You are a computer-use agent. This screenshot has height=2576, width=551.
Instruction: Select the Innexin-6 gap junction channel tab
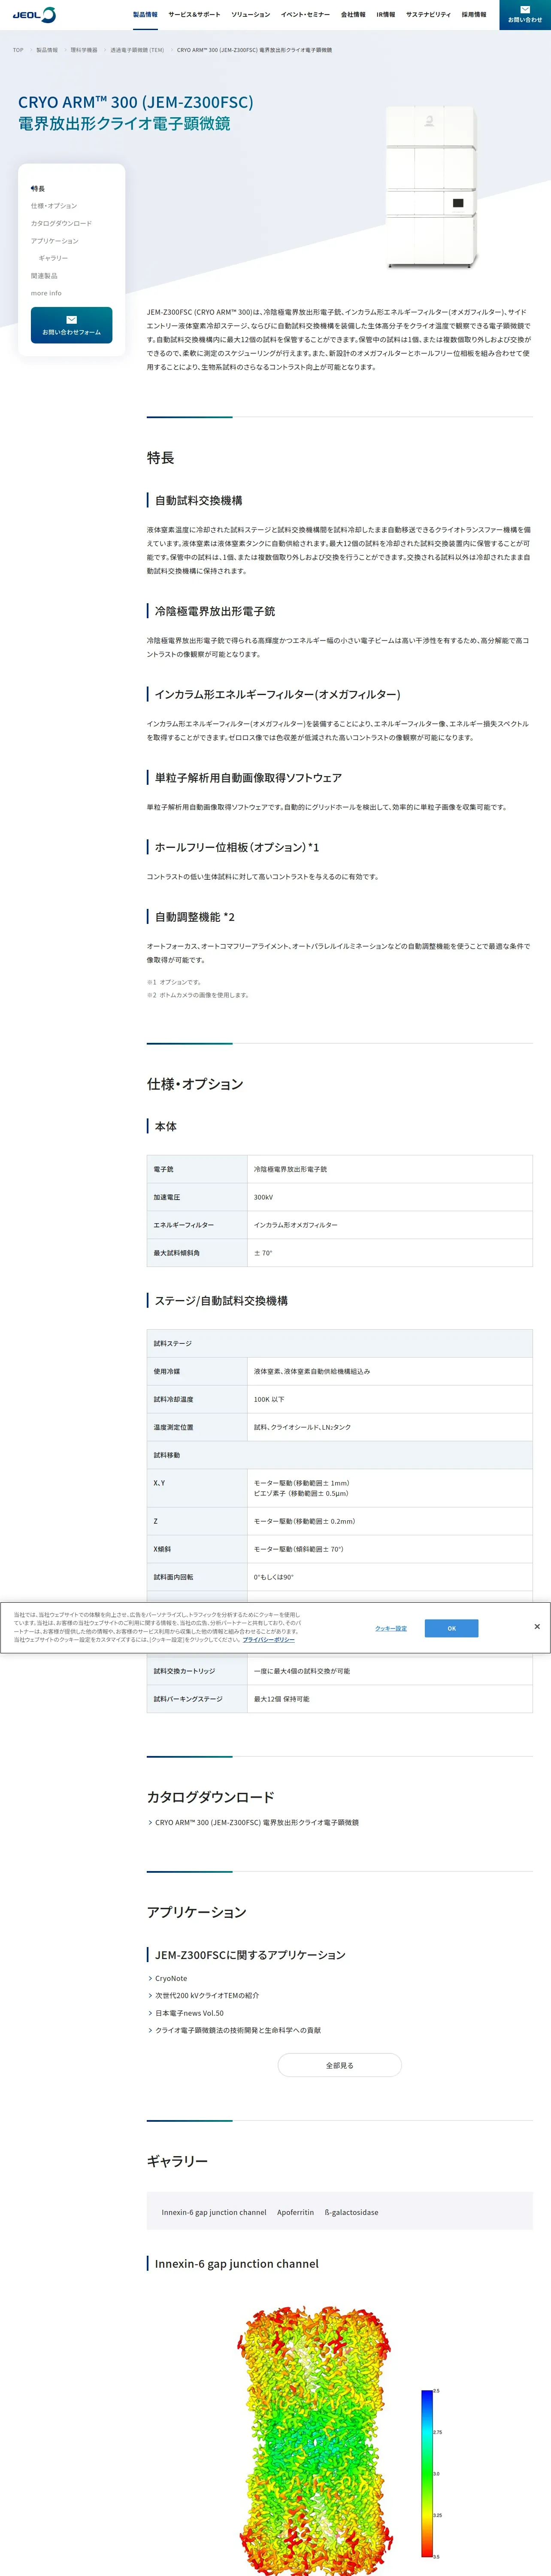click(214, 2212)
